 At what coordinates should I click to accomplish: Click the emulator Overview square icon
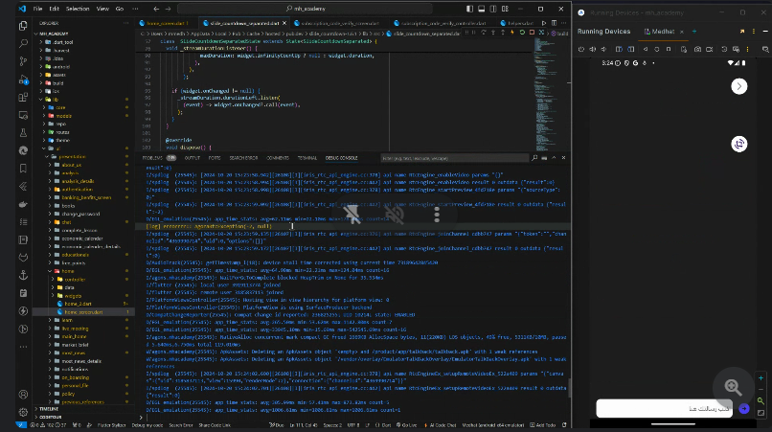click(669, 49)
